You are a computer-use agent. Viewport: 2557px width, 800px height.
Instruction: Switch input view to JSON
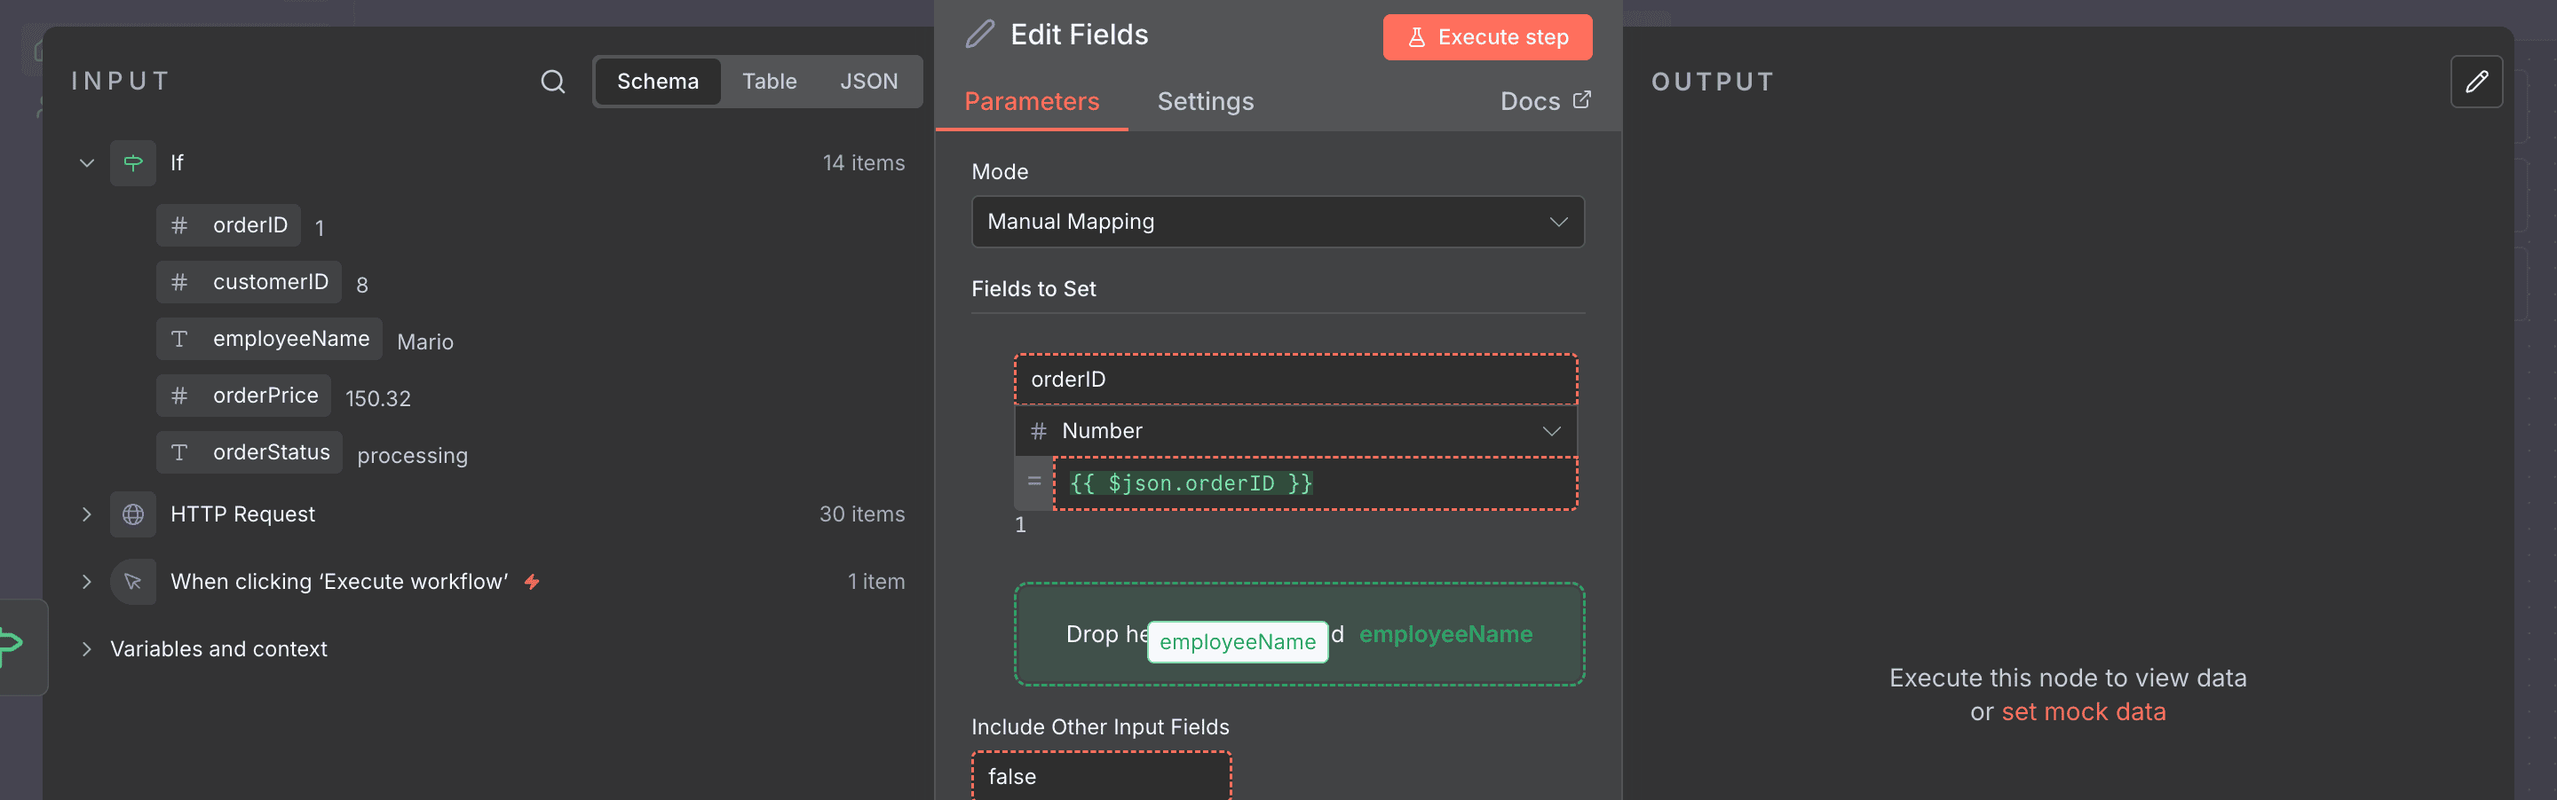[x=868, y=82]
